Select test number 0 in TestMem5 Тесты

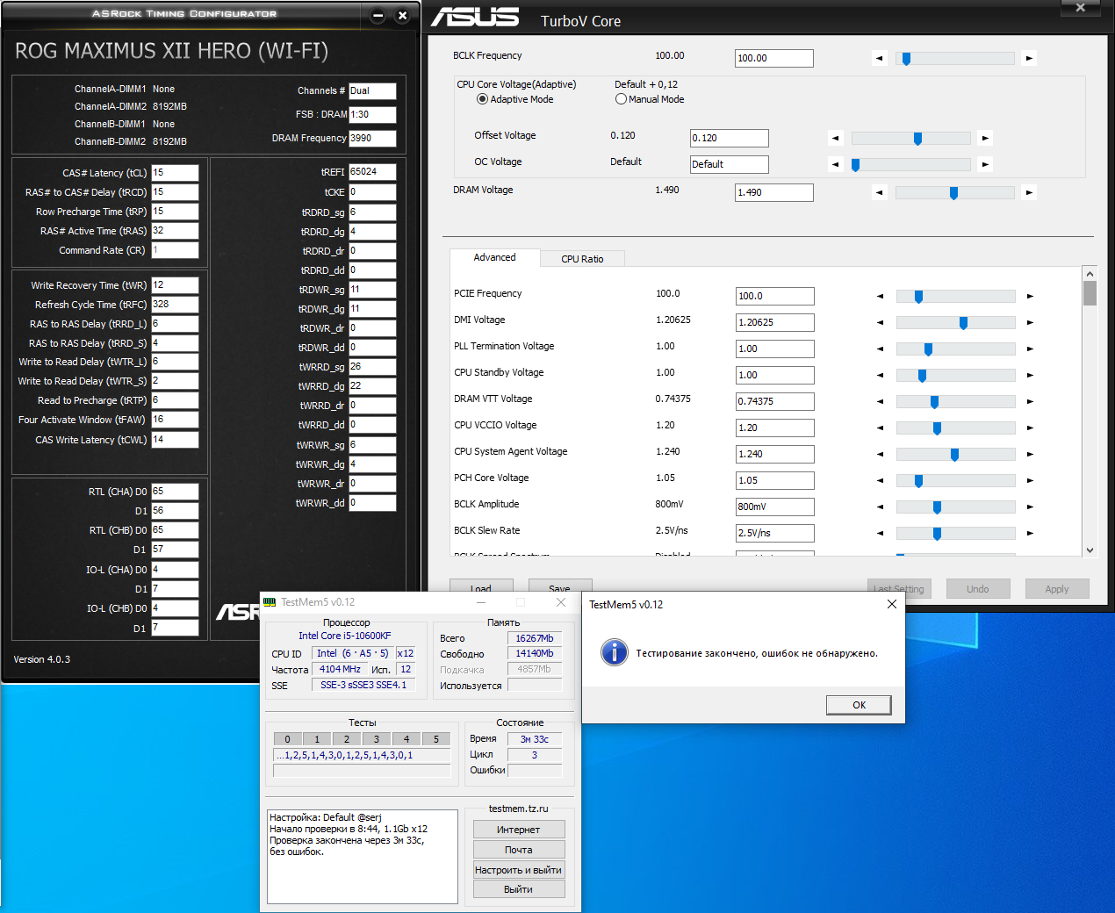point(287,739)
